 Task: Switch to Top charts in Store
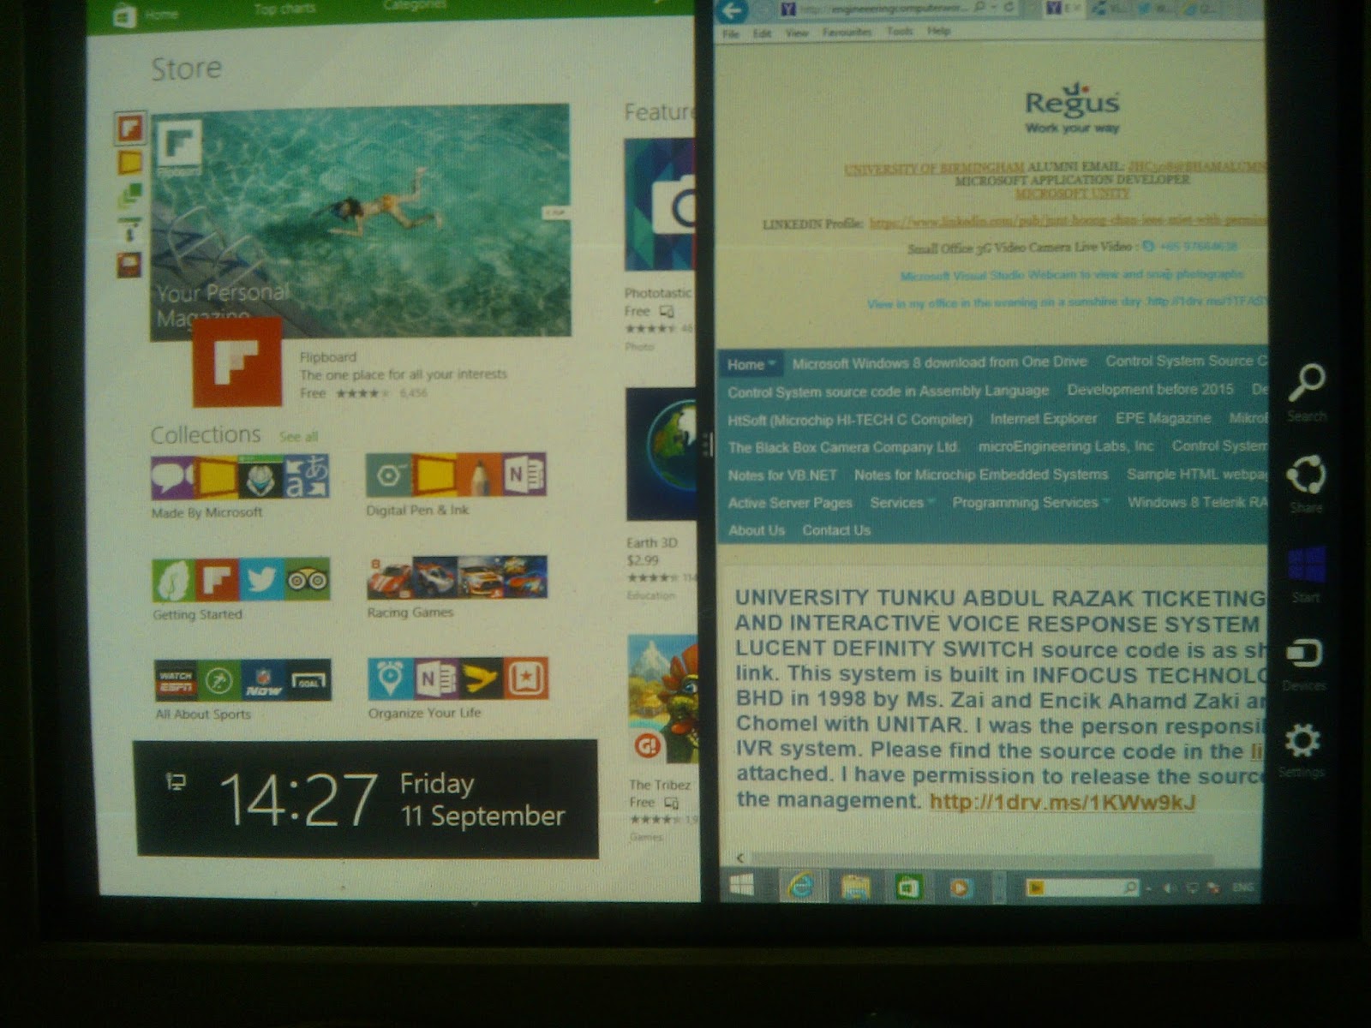[x=284, y=9]
